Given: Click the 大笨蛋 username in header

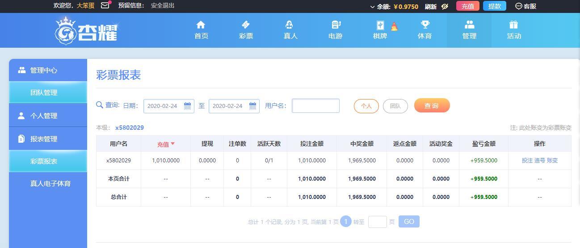Looking at the screenshot, I should (x=85, y=6).
